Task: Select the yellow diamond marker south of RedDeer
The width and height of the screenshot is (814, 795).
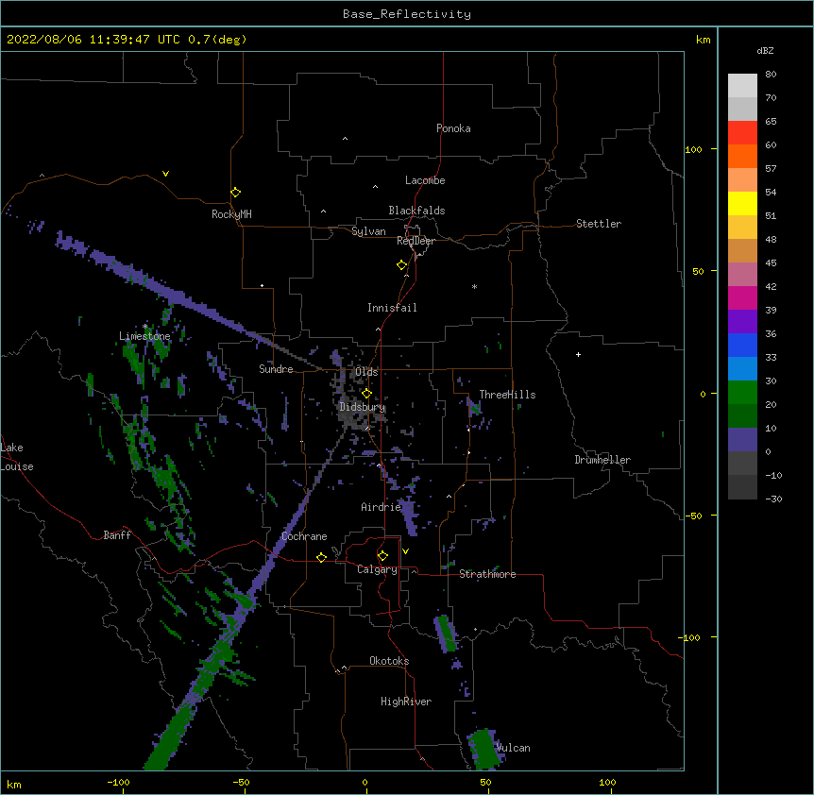Action: [x=402, y=265]
